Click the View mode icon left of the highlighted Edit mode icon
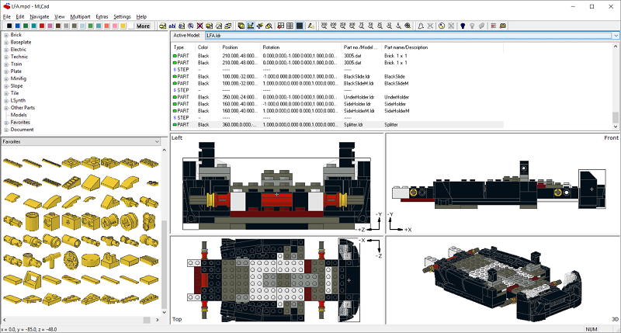Screen dimensions: 621x333 [x=241, y=26]
